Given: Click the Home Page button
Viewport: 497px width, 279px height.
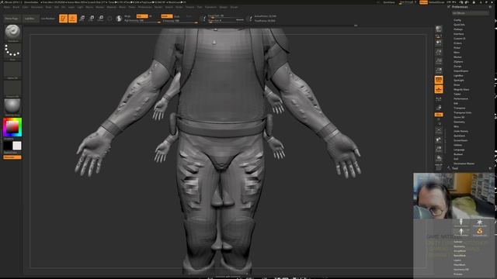Looking at the screenshot, I should 12,19.
